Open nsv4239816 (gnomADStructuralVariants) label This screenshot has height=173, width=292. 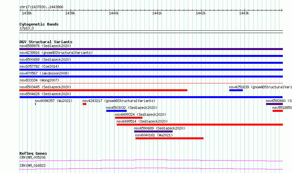click(x=56, y=53)
